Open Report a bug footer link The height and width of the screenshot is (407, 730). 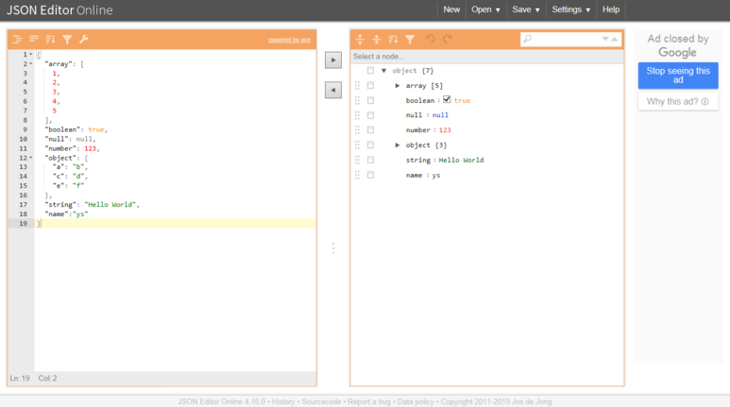[369, 401]
